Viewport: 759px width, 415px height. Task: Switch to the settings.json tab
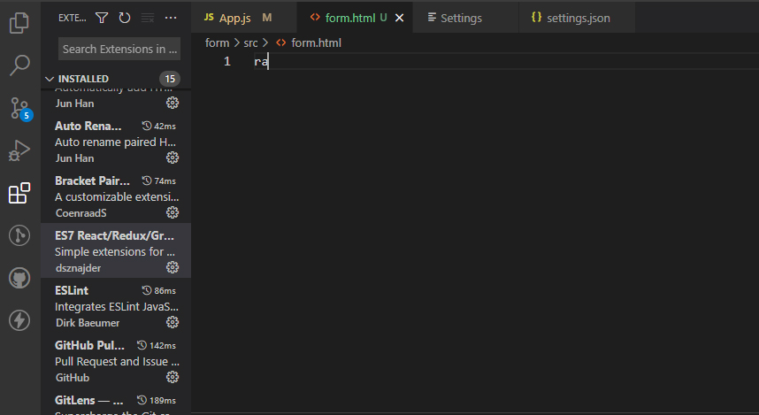click(x=578, y=18)
